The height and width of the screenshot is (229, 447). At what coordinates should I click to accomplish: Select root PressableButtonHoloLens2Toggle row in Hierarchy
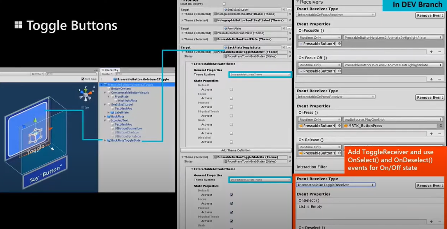pyautogui.click(x=137, y=85)
